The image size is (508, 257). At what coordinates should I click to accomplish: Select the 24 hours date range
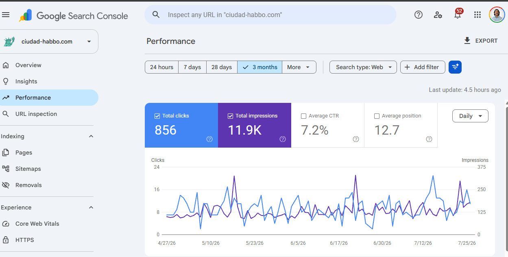(161, 67)
